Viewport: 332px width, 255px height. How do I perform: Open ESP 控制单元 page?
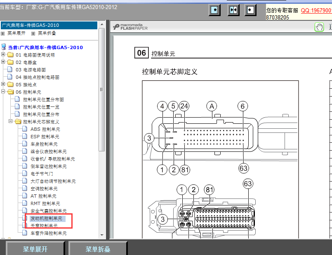(45, 137)
